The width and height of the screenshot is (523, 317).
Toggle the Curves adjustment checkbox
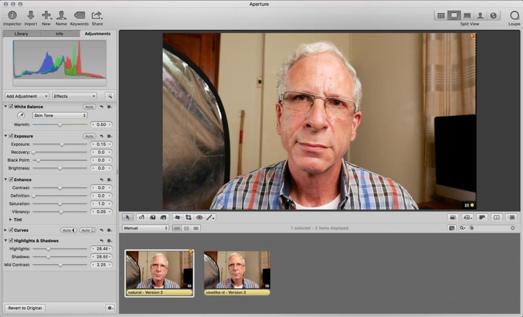pyautogui.click(x=11, y=230)
